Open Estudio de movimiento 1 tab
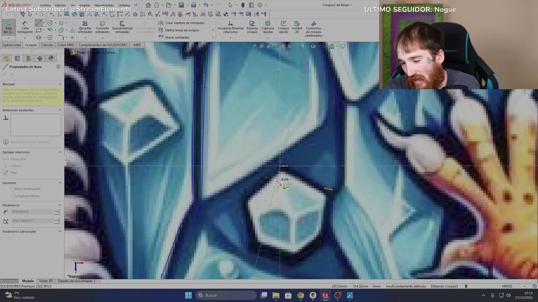 click(x=77, y=281)
